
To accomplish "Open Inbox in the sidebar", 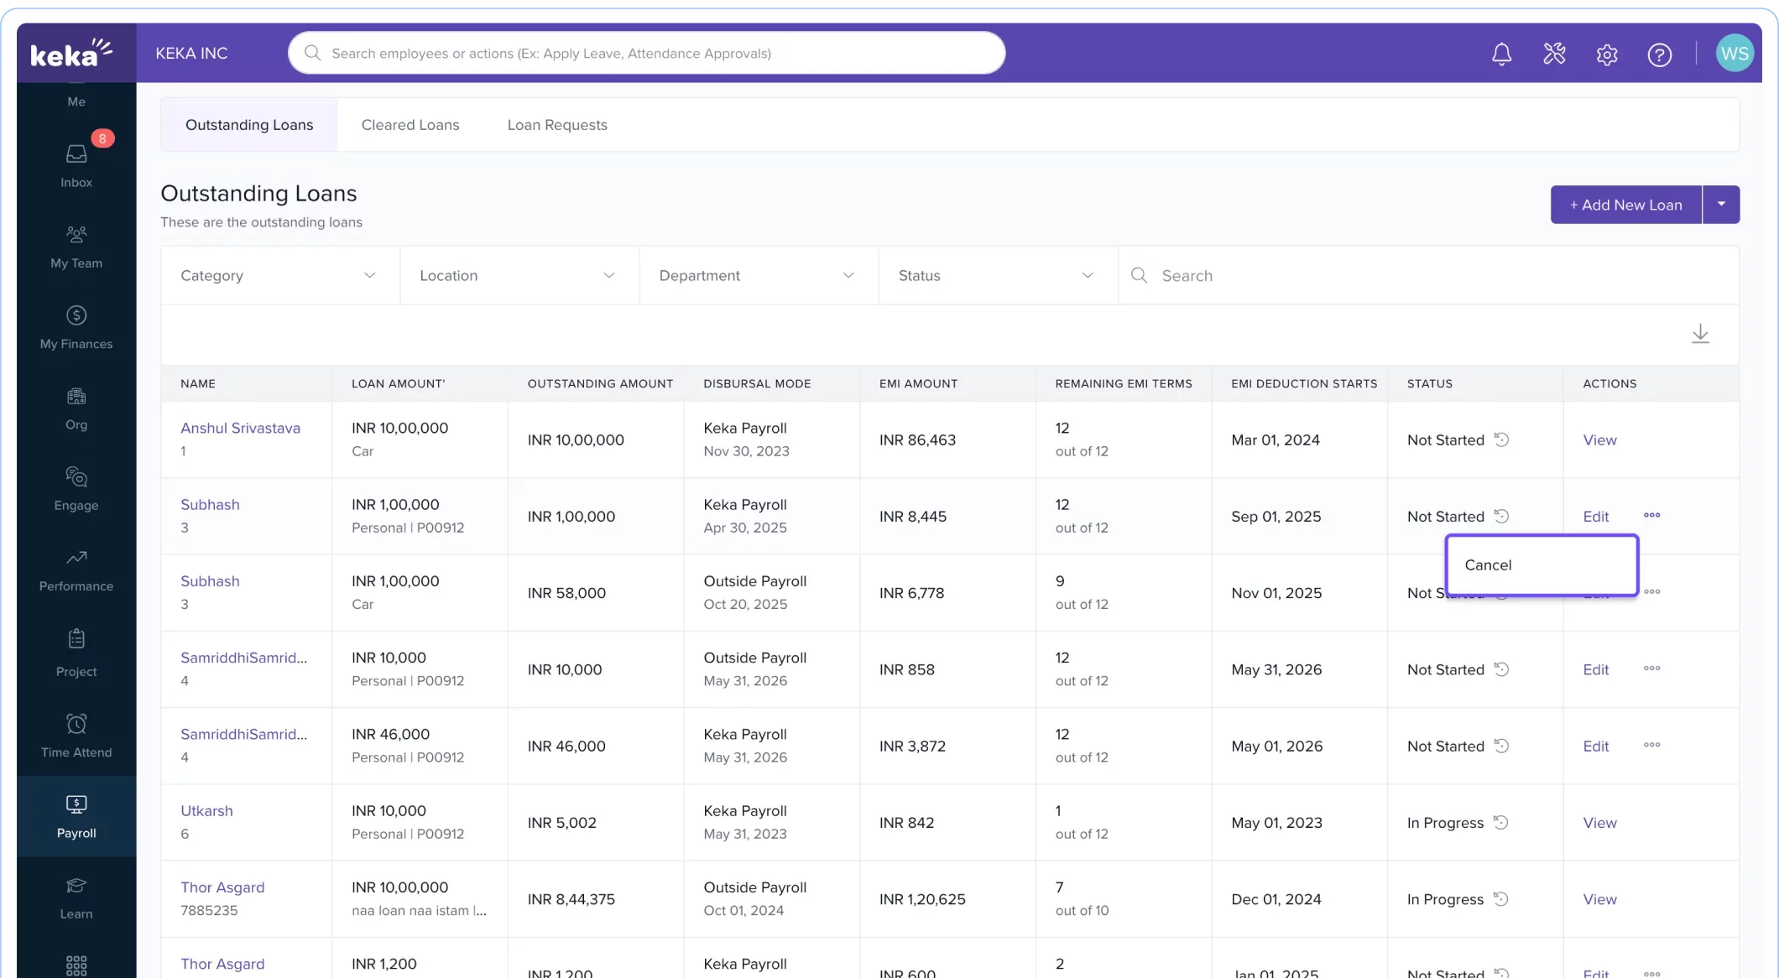I will tap(76, 166).
